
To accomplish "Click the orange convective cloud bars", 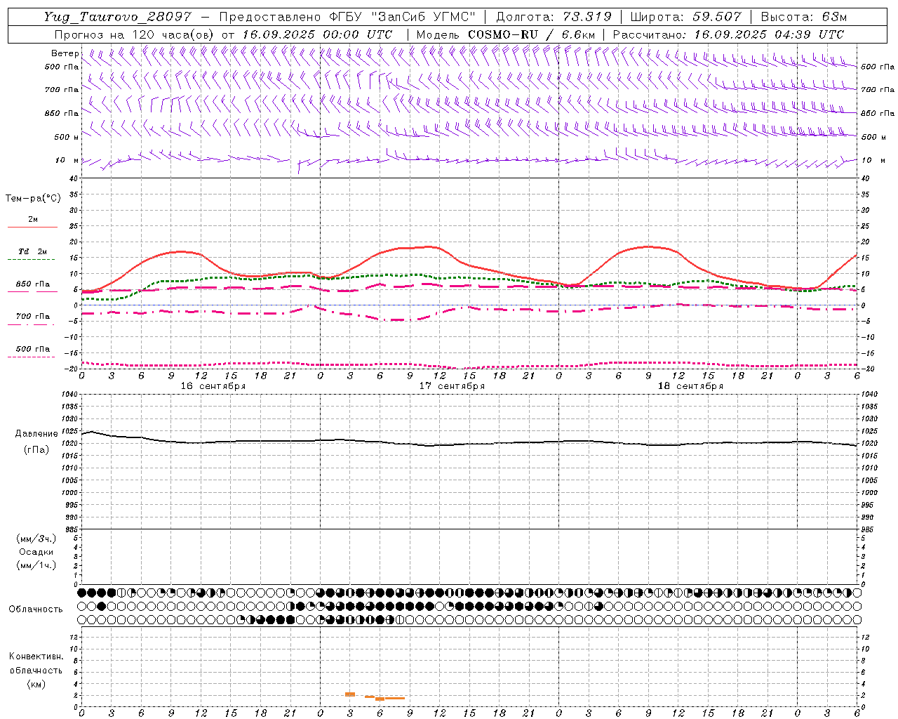I will point(375,697).
